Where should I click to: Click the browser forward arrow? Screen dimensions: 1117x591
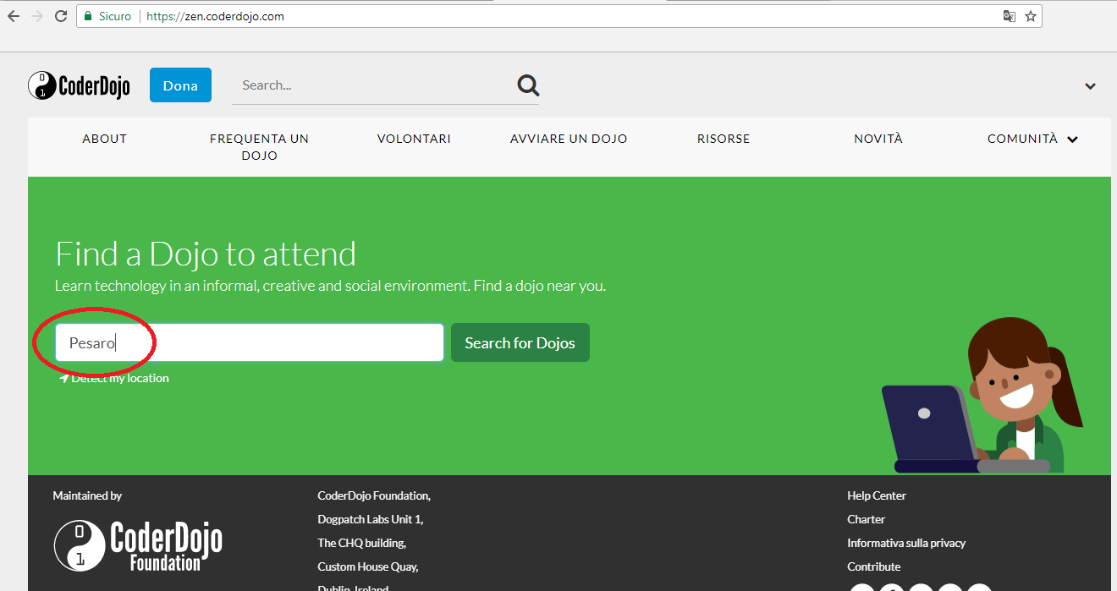(x=37, y=16)
